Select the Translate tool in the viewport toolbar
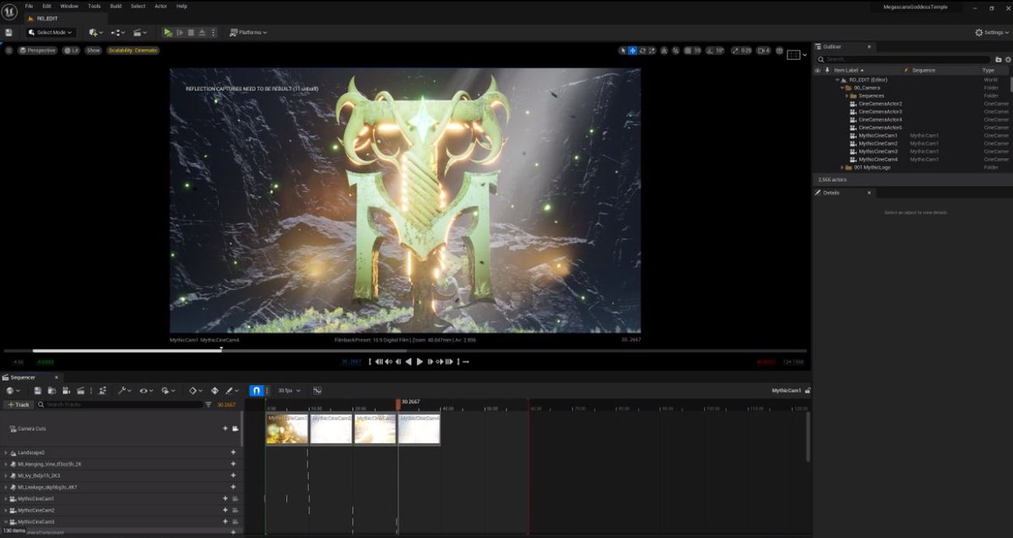1013x538 pixels. [632, 51]
